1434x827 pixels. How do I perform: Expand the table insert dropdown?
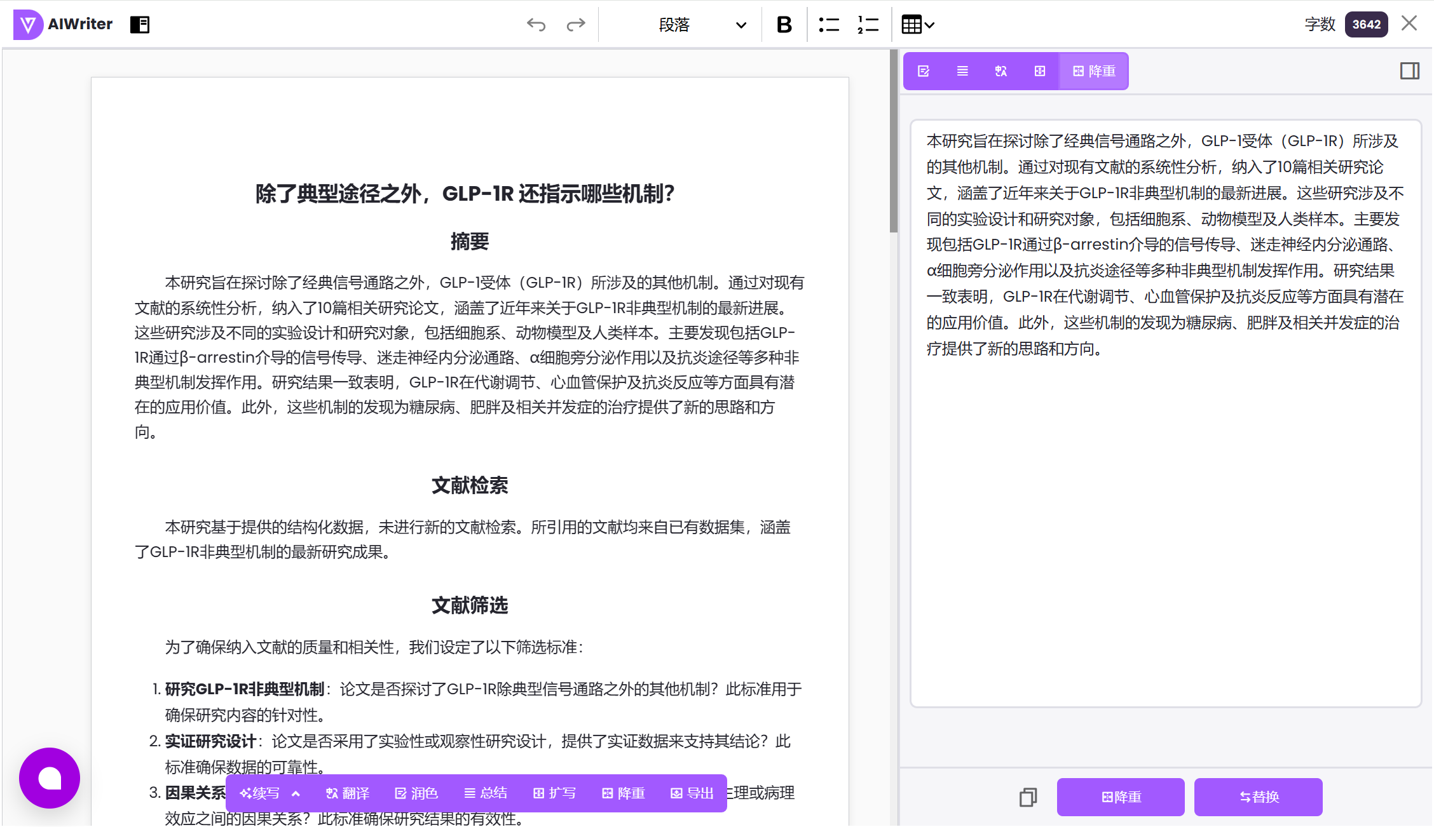pos(918,25)
